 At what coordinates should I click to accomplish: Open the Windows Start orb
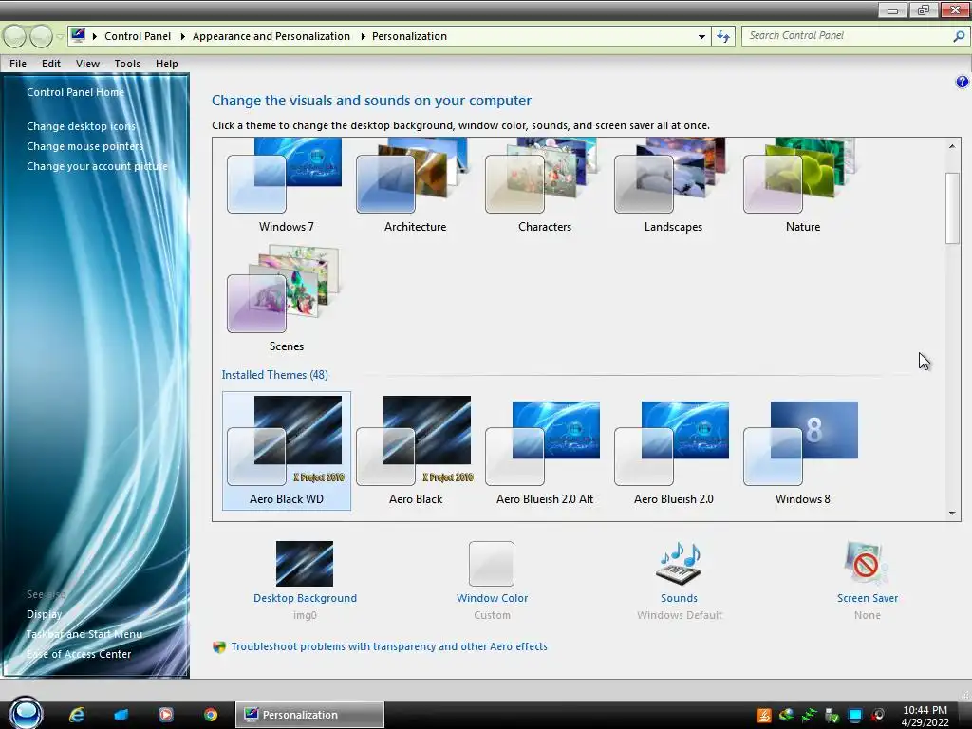26,713
